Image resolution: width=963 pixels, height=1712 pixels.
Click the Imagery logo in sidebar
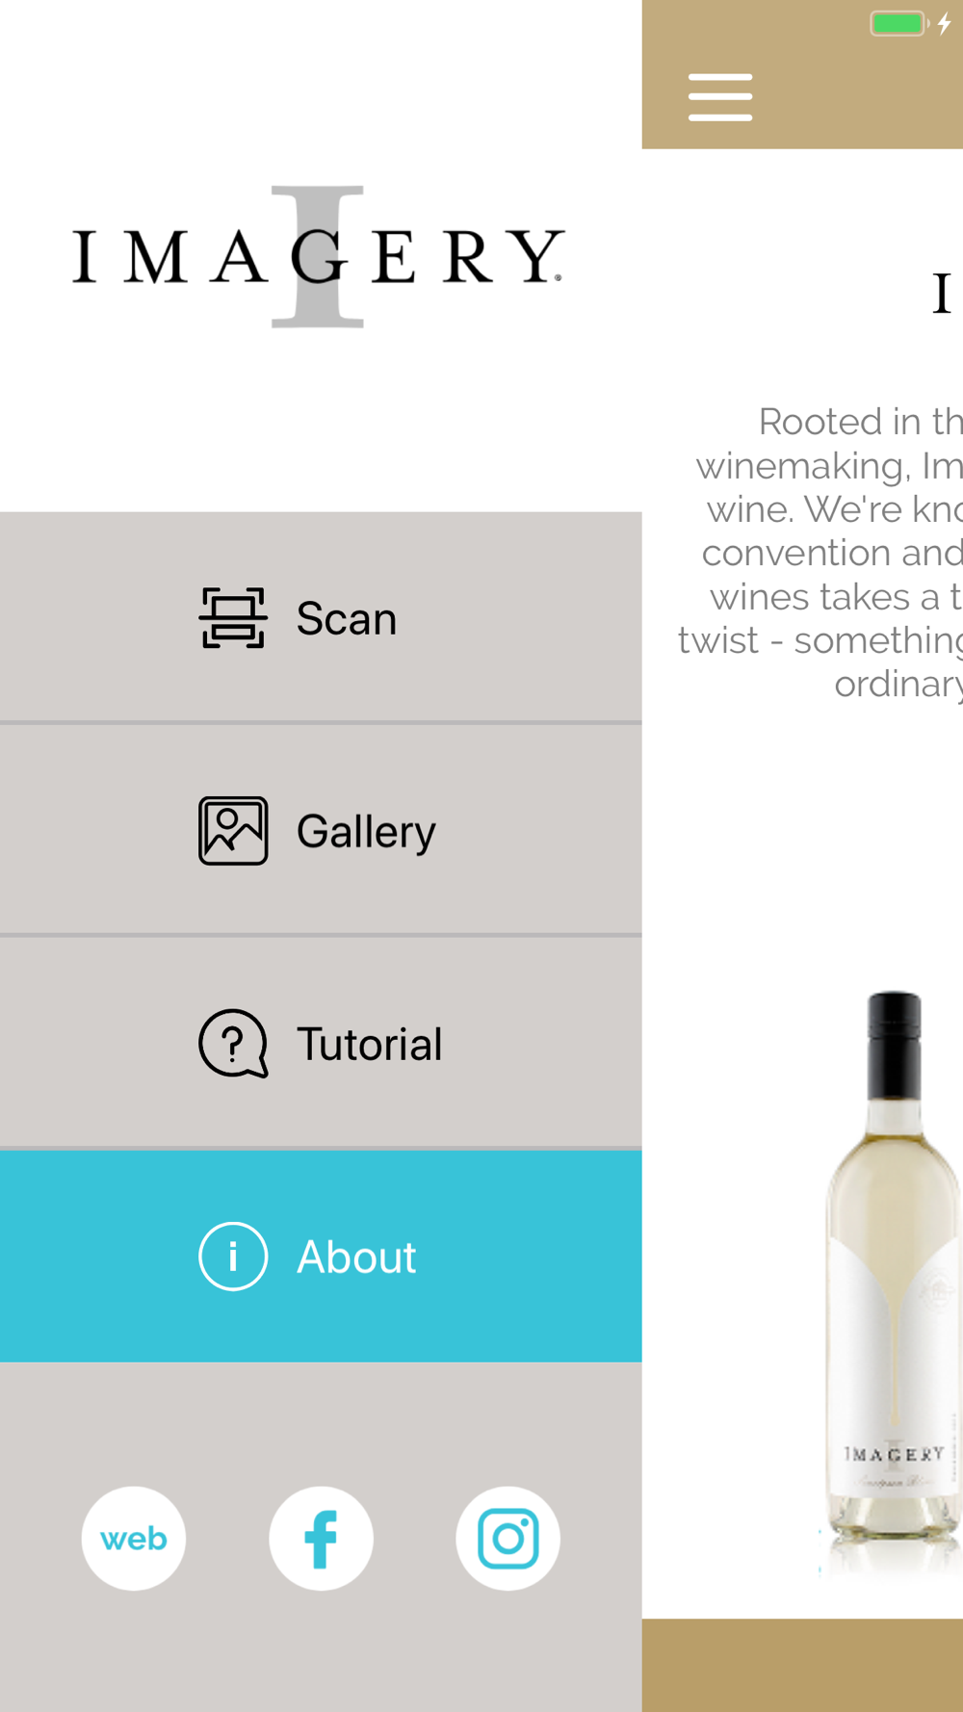318,256
